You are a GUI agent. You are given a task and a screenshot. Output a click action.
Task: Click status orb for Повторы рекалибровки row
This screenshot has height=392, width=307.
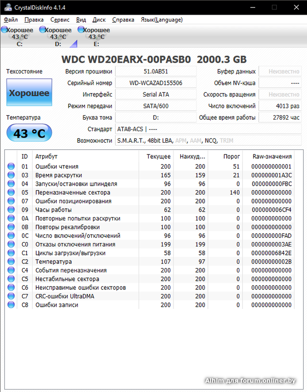coord(11,227)
